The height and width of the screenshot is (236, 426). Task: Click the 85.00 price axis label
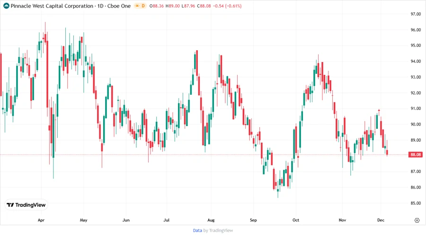click(416, 203)
